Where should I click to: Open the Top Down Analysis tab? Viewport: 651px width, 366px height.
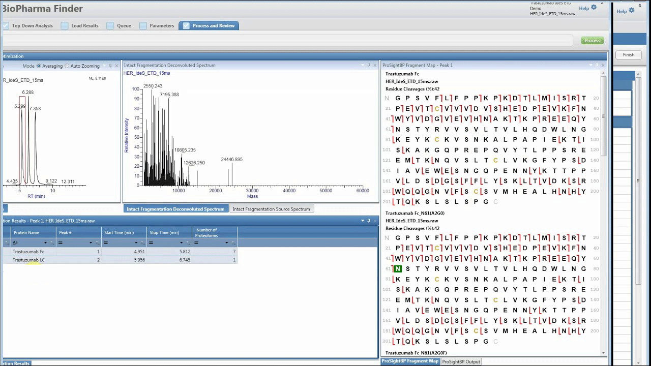[x=32, y=25]
